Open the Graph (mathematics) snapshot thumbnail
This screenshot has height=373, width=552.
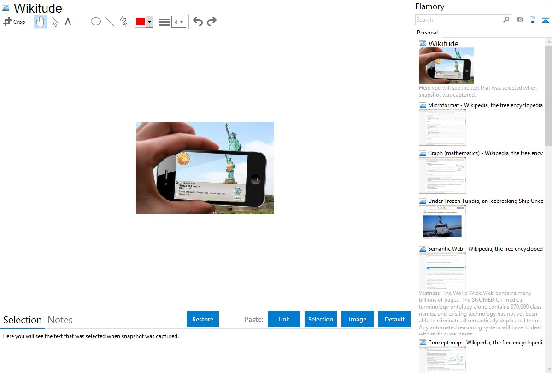pos(442,175)
